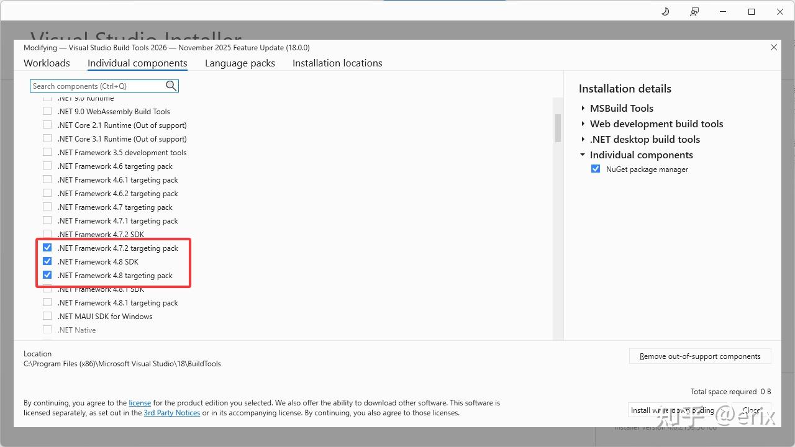The width and height of the screenshot is (795, 447).
Task: Check .NET Framework 4.8.1 targeting pack
Action: pyautogui.click(x=47, y=302)
